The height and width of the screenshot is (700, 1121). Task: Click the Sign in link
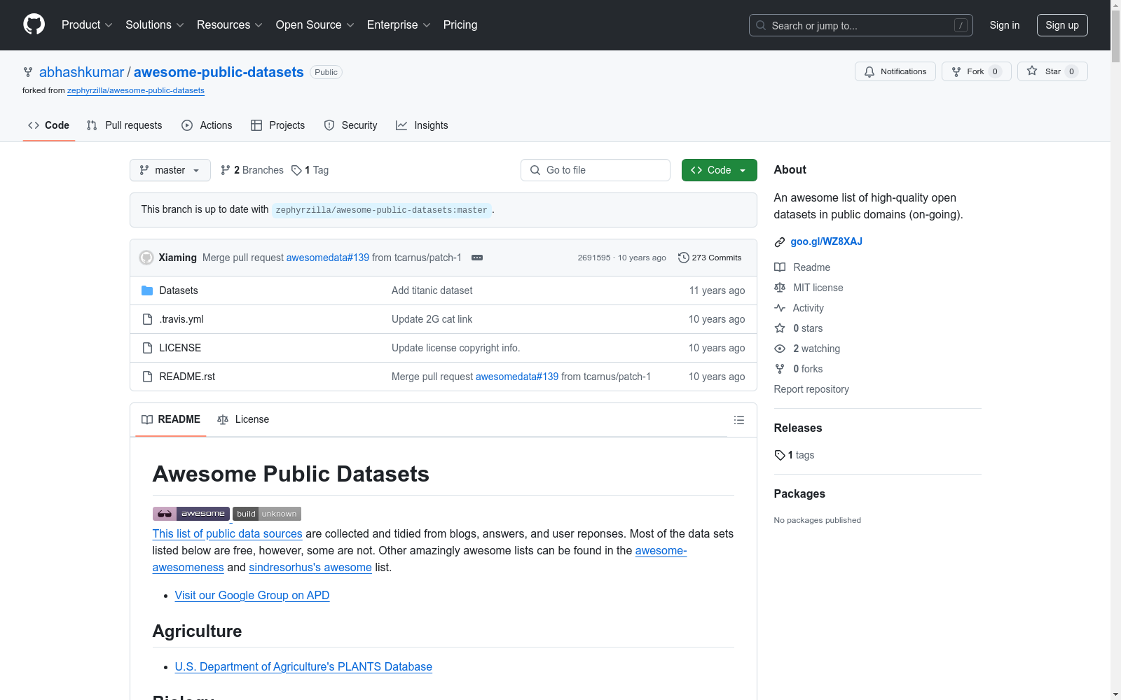pos(1005,25)
